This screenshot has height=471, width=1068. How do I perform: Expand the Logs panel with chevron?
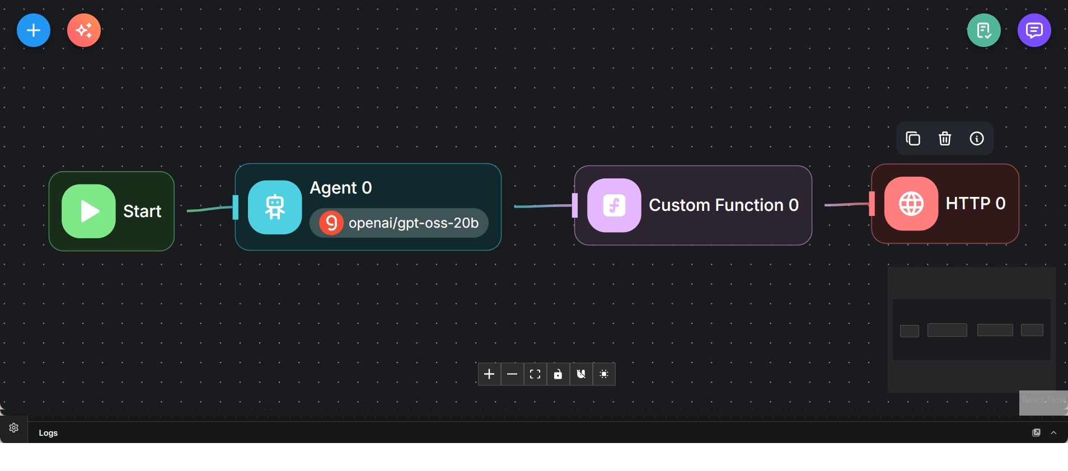coord(1054,433)
